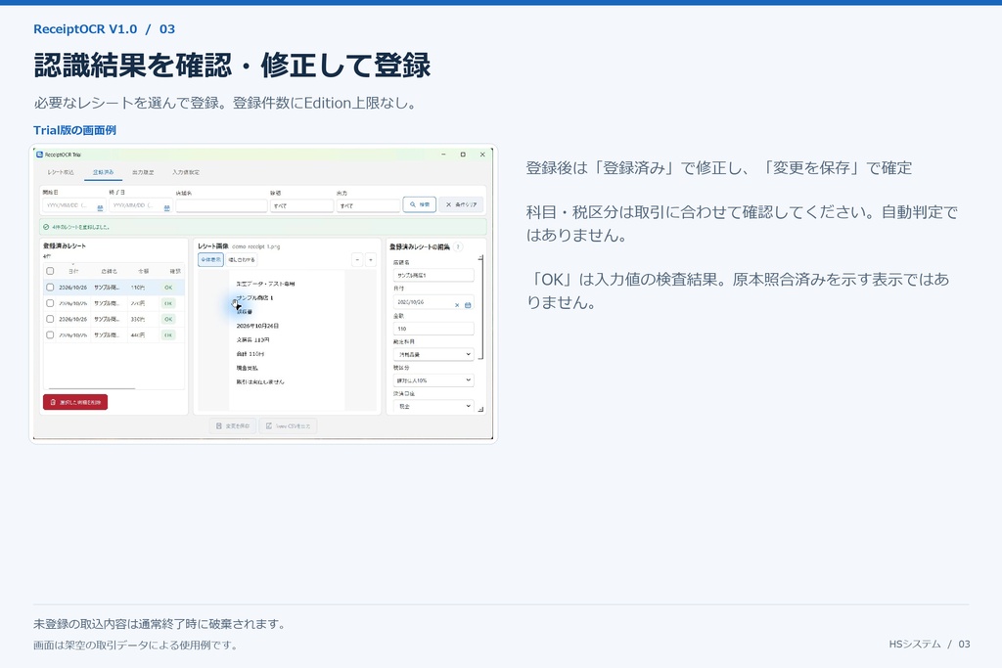This screenshot has height=668, width=1002.
Task: Click the OK badge in 440円 row
Action: [x=168, y=334]
